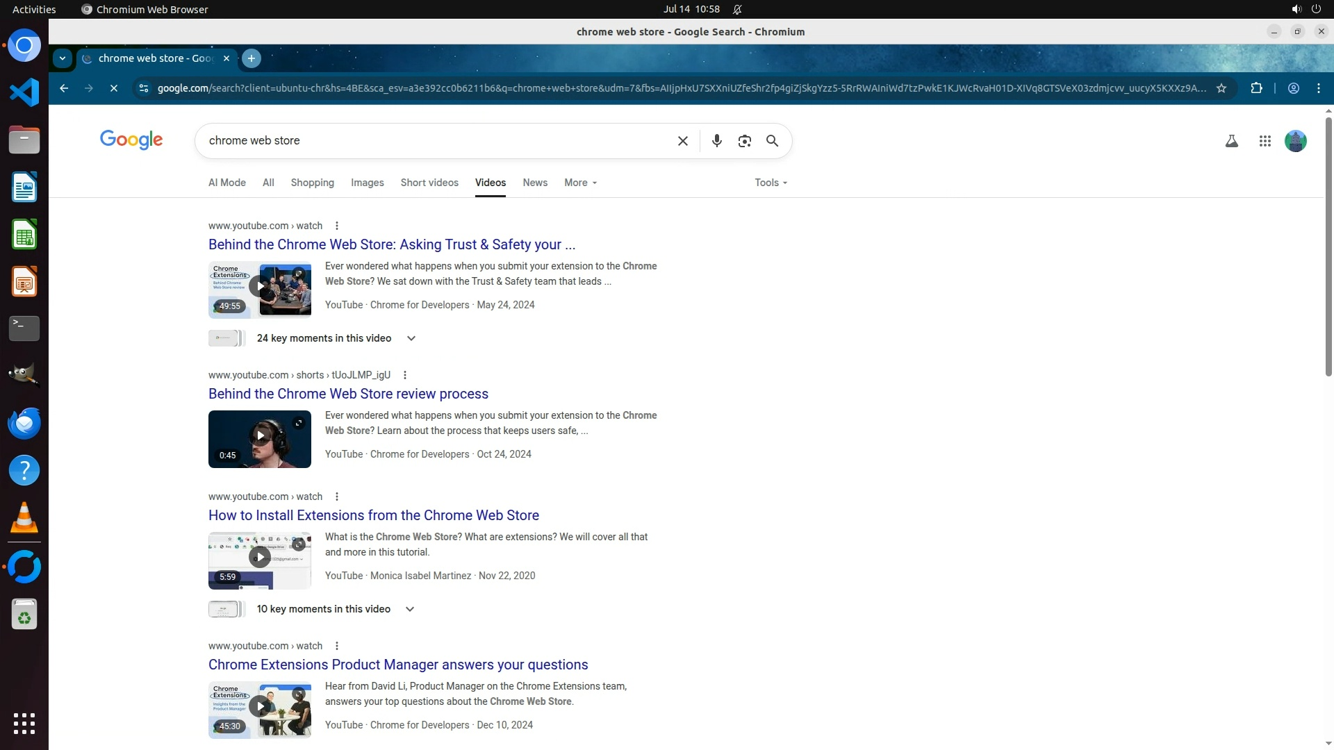Open How to Install Extensions video link
1334x750 pixels.
coord(373,515)
